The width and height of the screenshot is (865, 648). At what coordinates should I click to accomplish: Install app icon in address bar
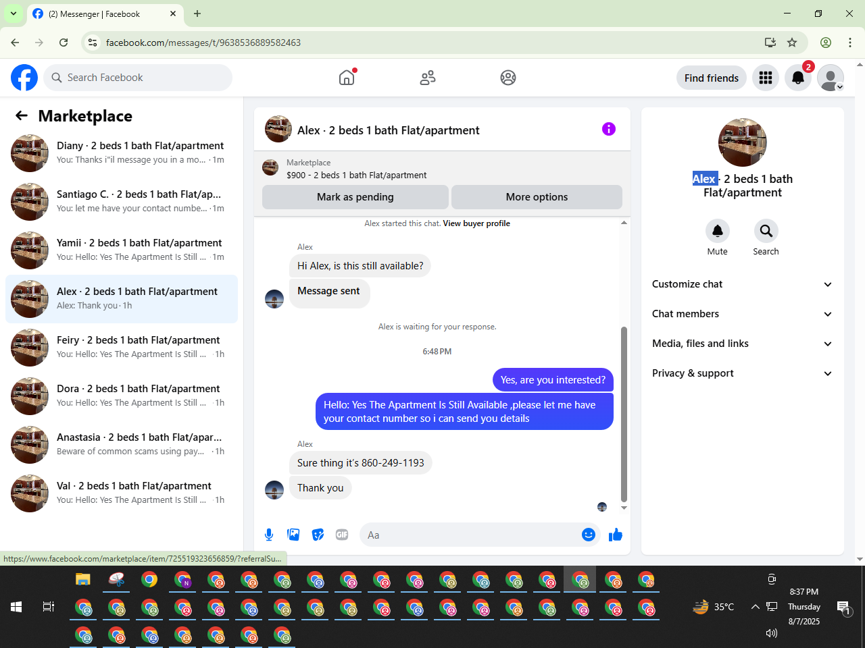tap(770, 43)
